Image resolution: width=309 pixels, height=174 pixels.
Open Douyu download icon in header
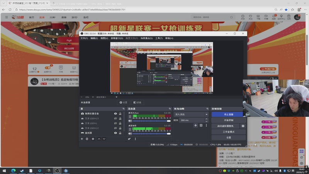[x=258, y=17]
